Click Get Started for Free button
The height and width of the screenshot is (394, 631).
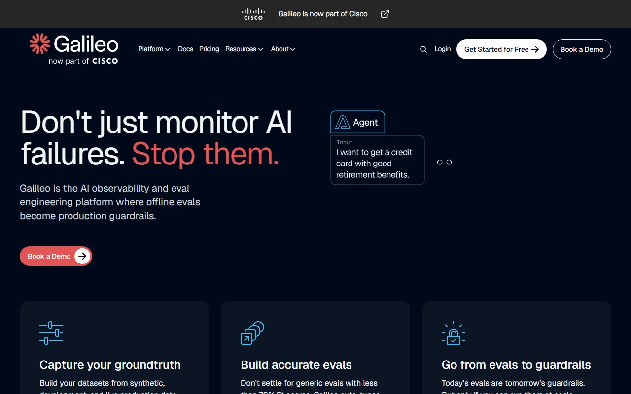tap(501, 49)
